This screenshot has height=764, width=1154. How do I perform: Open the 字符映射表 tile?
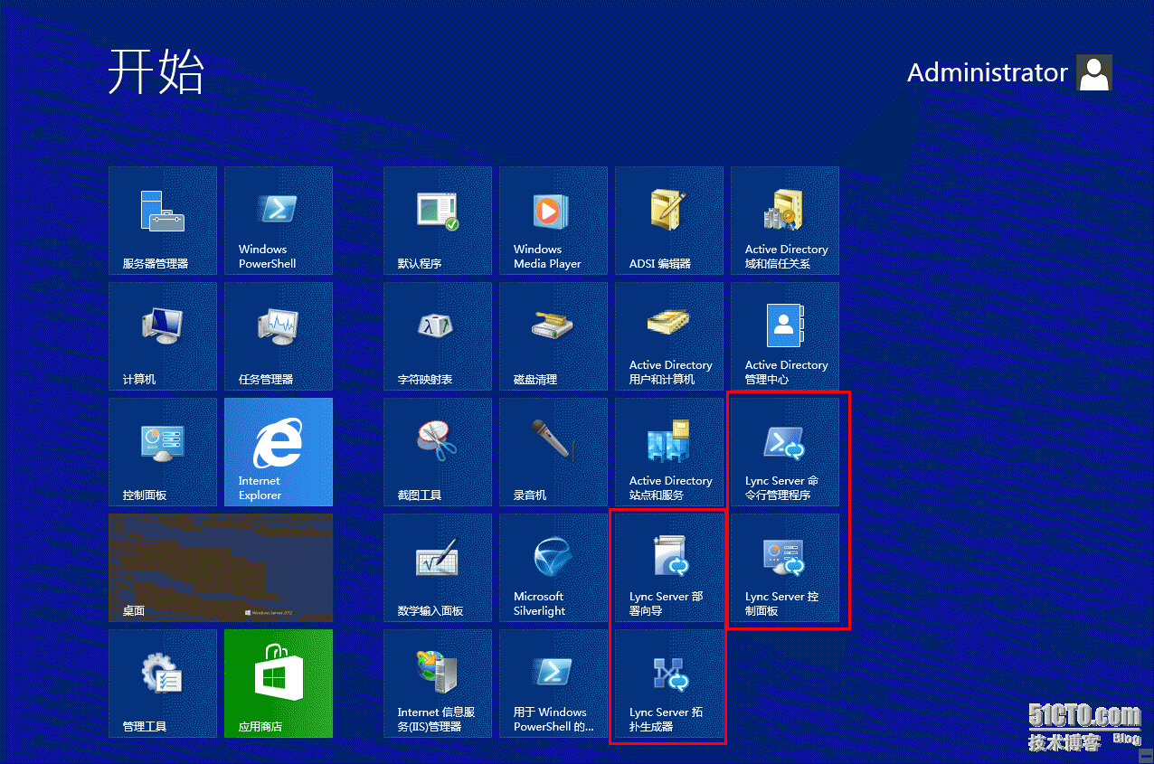click(x=438, y=336)
